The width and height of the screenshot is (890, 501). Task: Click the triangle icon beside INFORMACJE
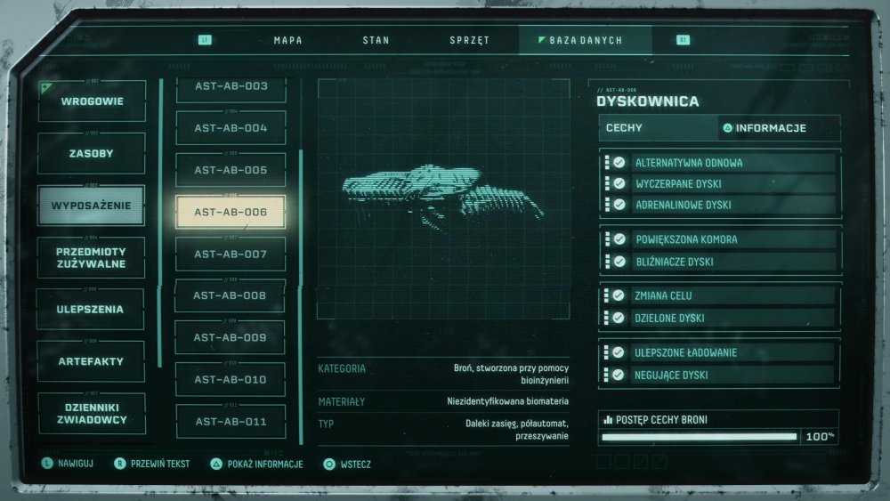tap(728, 128)
